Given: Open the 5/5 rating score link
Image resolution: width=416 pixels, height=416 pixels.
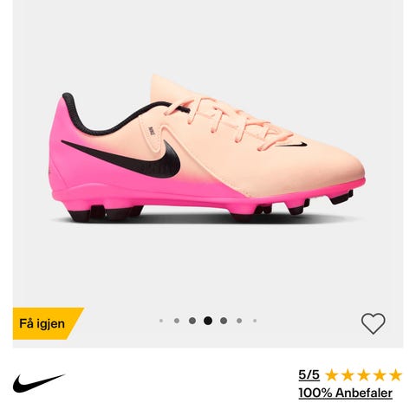Looking at the screenshot, I should point(309,375).
